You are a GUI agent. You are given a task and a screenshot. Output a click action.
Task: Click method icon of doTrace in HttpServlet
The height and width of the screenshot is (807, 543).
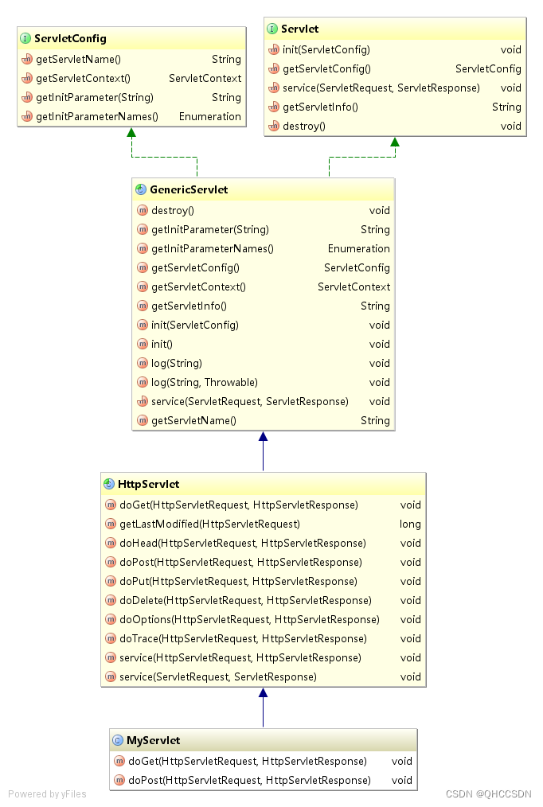click(x=111, y=638)
